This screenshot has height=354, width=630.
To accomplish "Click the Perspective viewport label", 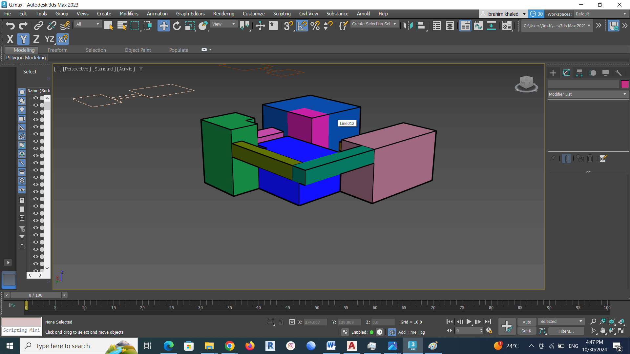I will click(x=77, y=69).
